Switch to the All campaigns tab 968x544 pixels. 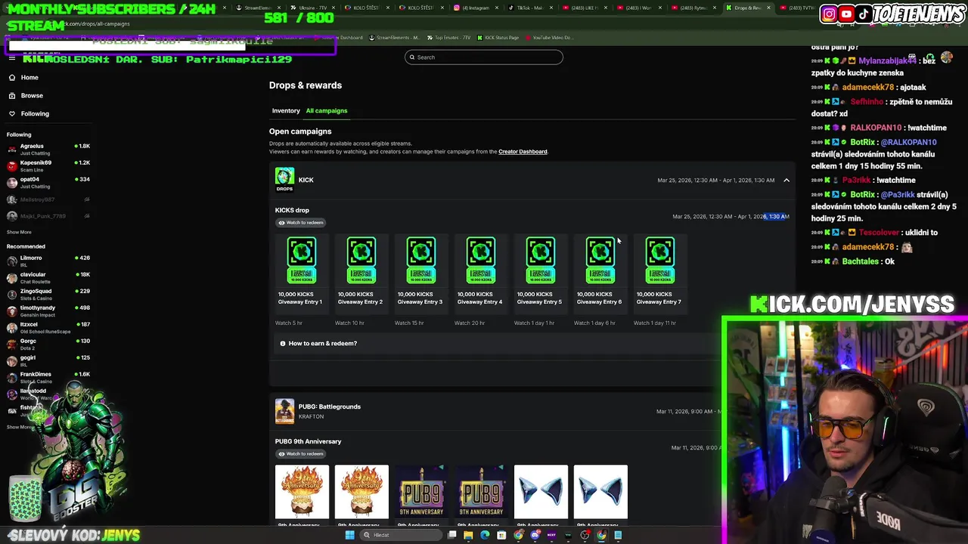[x=327, y=110]
